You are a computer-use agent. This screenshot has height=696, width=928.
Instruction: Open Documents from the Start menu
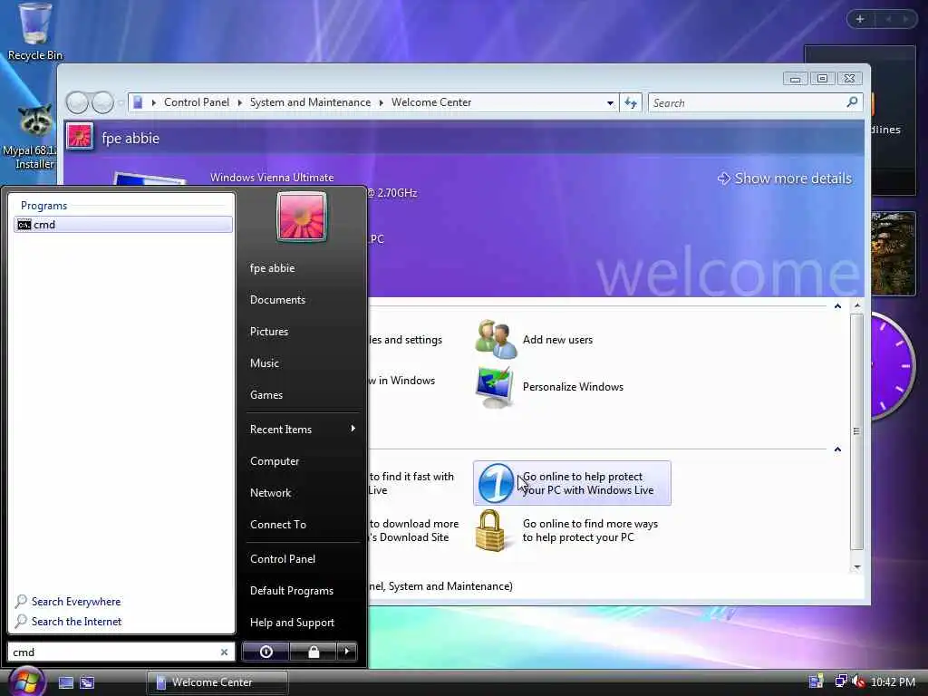277,299
